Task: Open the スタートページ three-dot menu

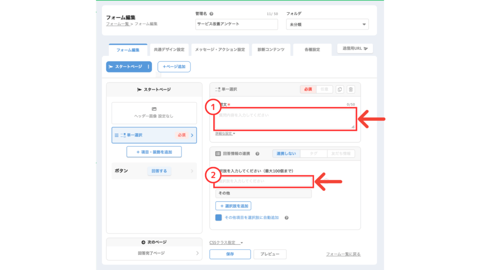Action: pyautogui.click(x=149, y=67)
